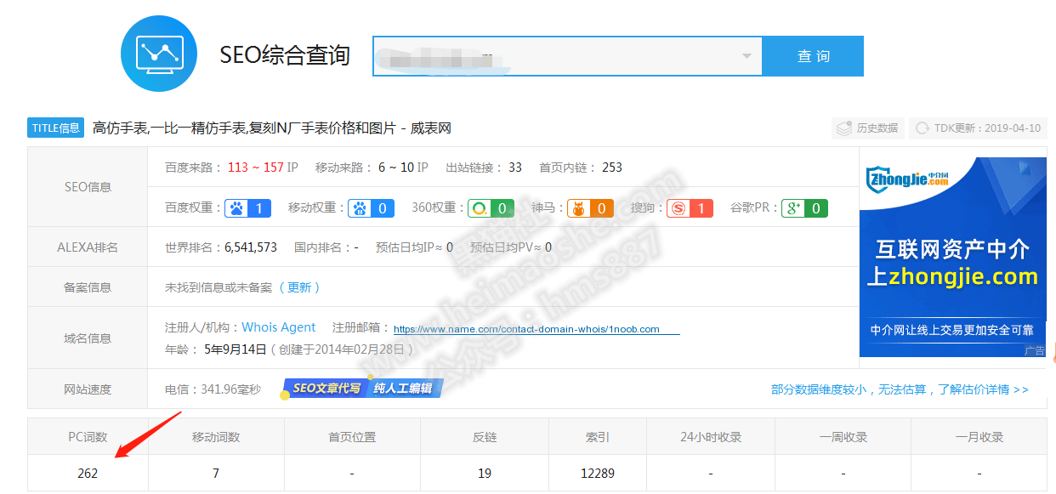Screen dimensions: 1056x494
Task: Click the page title text 高仿手表
Action: [271, 128]
